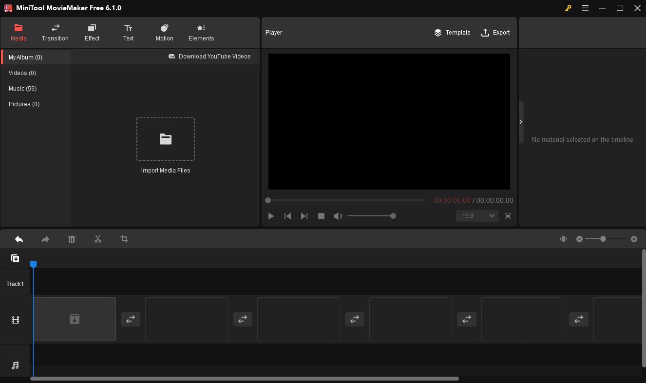
Task: Click first timeline placeholder with download icon
Action: pyautogui.click(x=75, y=319)
